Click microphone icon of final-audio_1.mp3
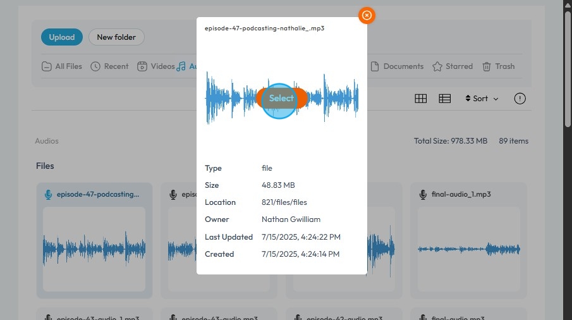This screenshot has height=320, width=572. [423, 195]
